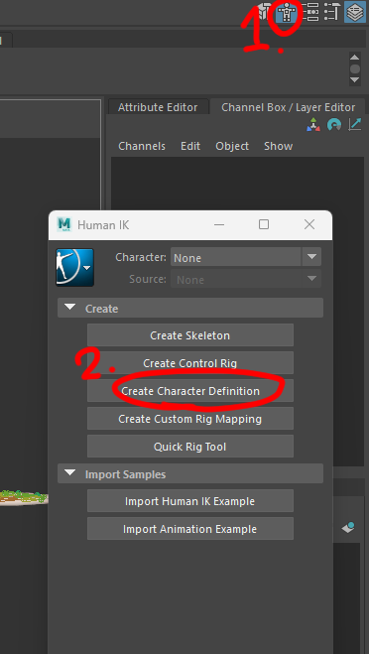Click shelf scroll up arrow
The image size is (369, 654).
[355, 58]
